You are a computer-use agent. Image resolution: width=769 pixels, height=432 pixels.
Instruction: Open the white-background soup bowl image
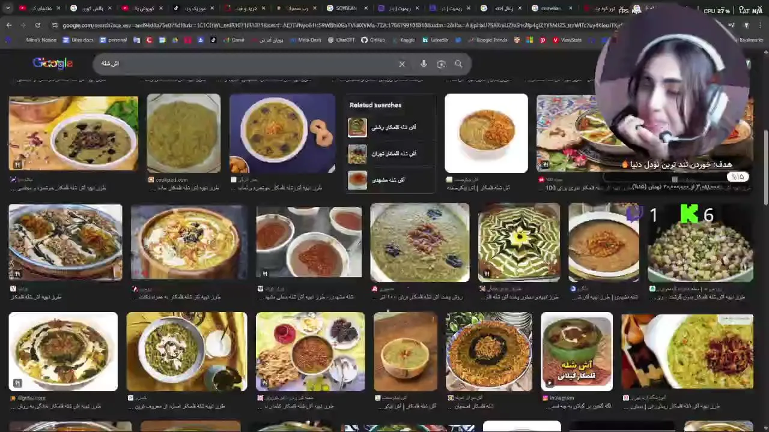tap(486, 133)
